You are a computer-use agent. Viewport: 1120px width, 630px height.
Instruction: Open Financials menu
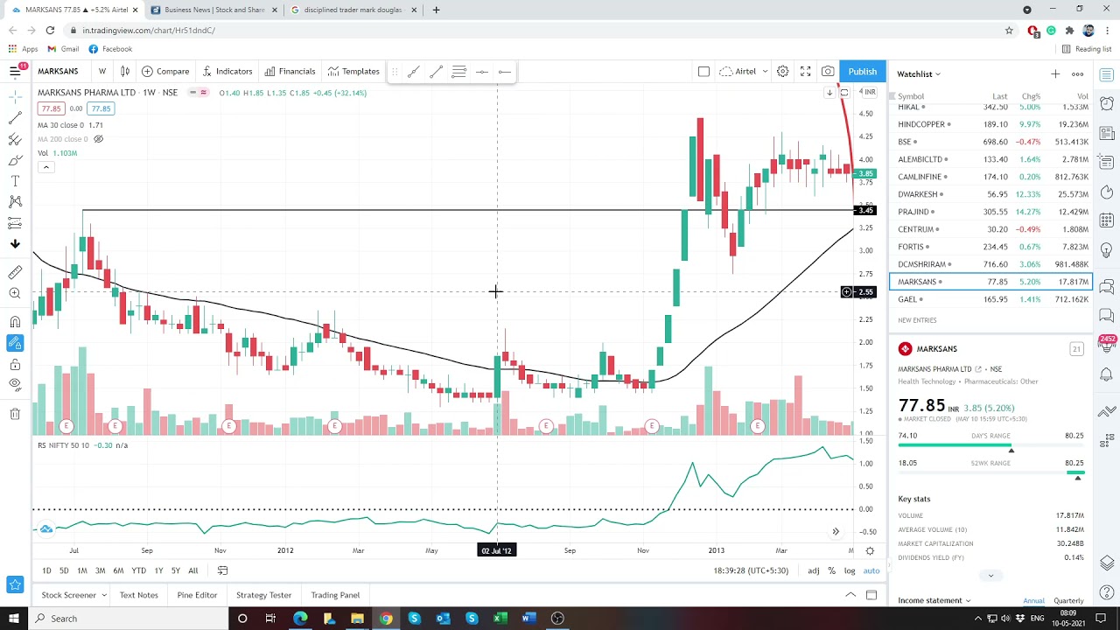click(x=290, y=71)
